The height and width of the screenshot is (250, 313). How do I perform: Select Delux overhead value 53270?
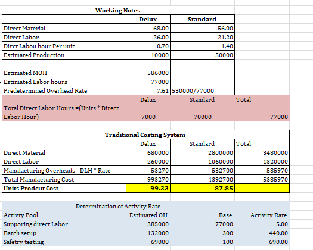[x=160, y=171]
